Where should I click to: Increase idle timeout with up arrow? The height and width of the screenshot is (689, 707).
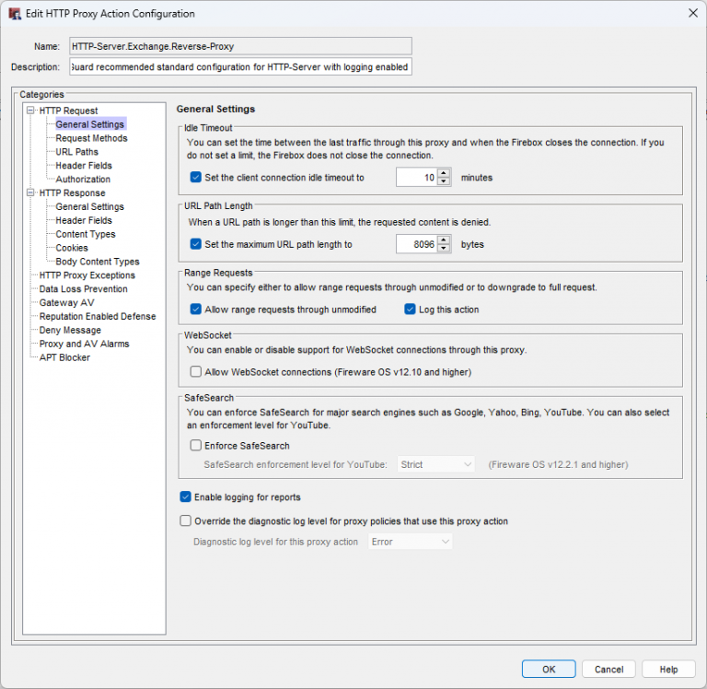click(444, 173)
